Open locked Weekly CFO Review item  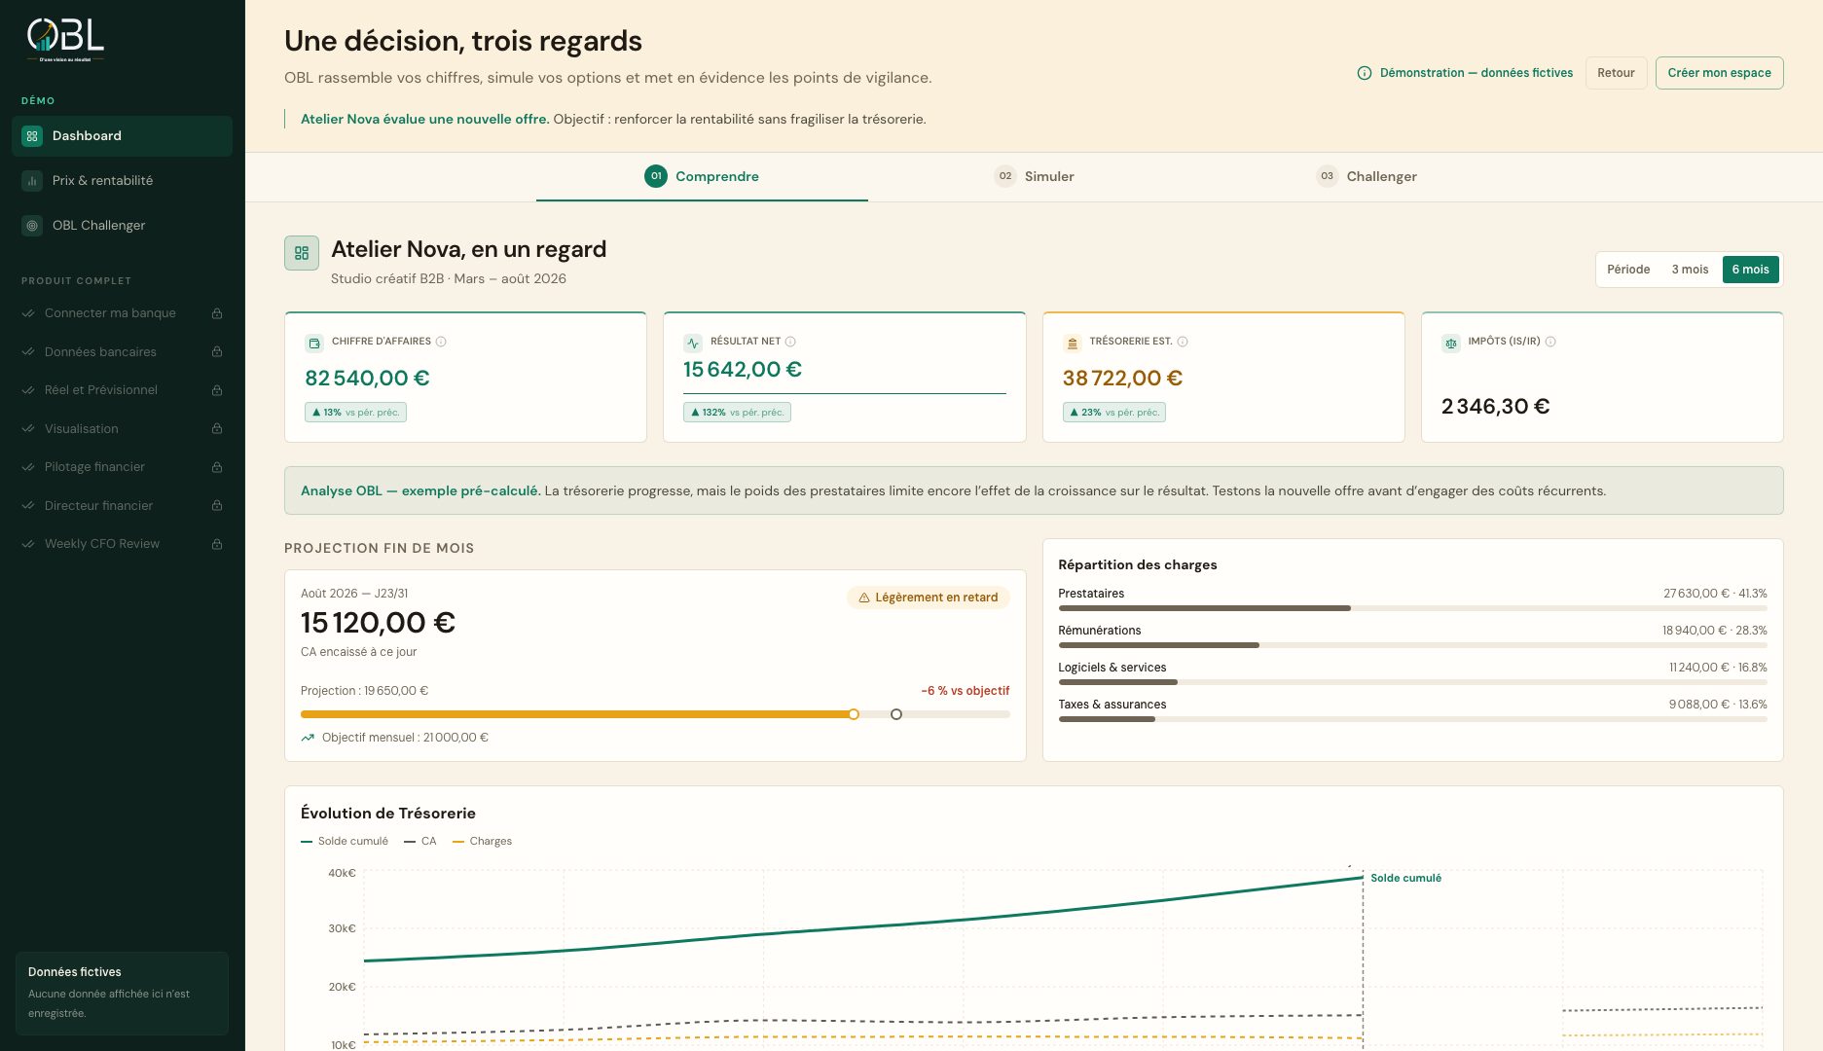tap(122, 544)
